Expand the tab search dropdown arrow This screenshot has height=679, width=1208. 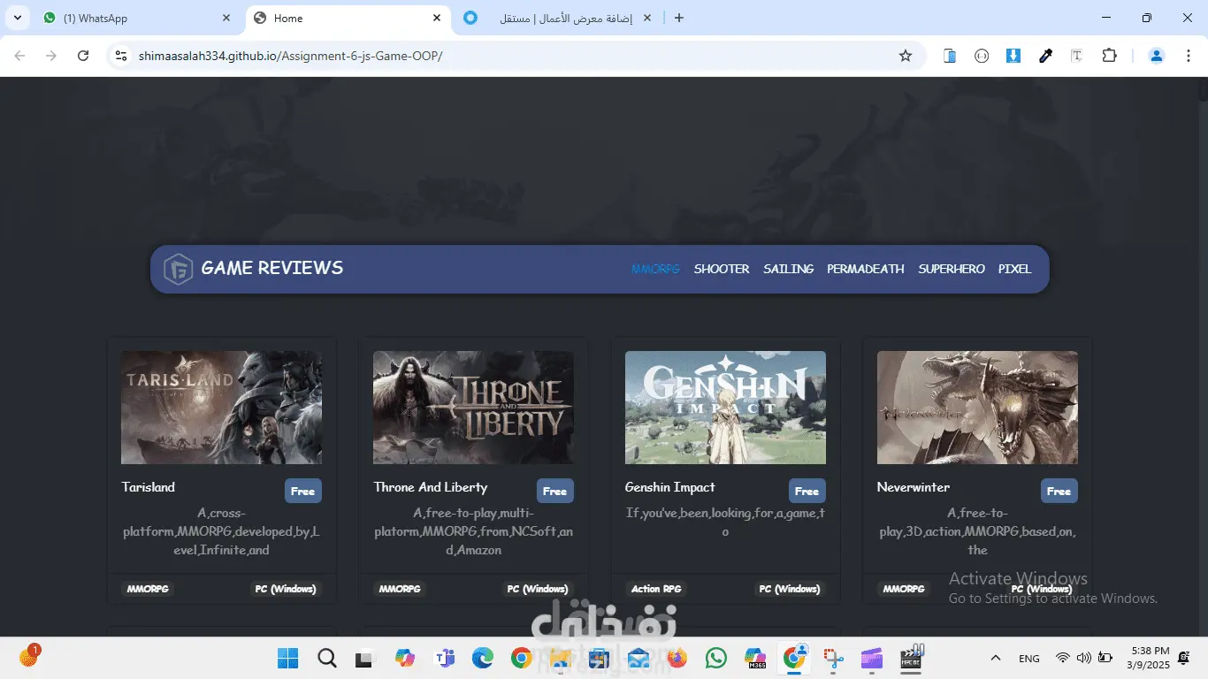[x=17, y=18]
